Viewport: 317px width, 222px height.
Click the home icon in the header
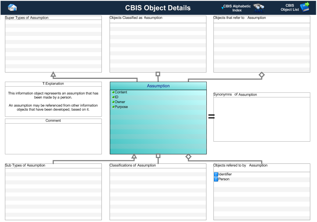click(12, 8)
